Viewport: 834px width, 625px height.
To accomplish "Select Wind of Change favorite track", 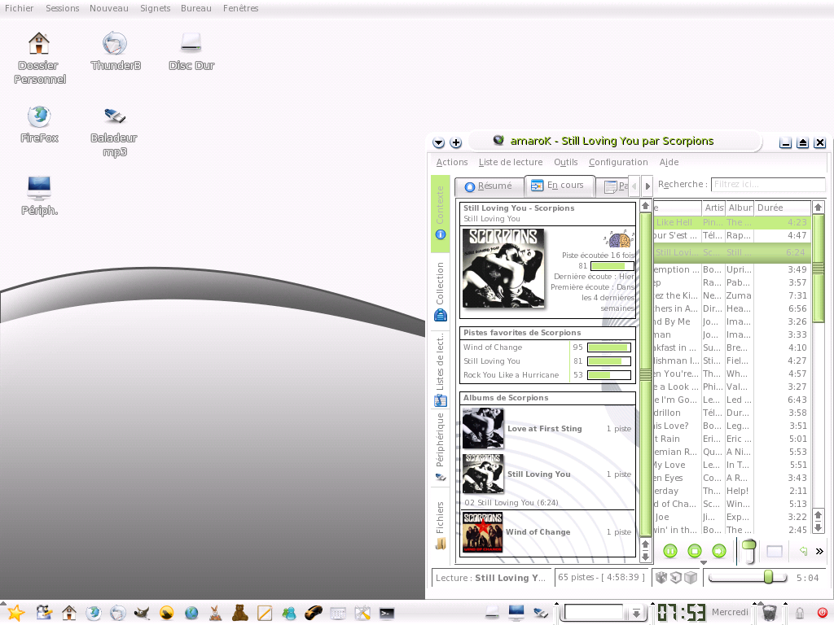I will (x=493, y=347).
